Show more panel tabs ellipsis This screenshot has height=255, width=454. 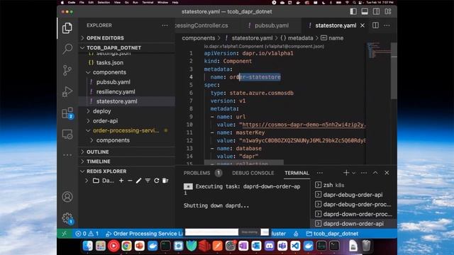(x=320, y=173)
